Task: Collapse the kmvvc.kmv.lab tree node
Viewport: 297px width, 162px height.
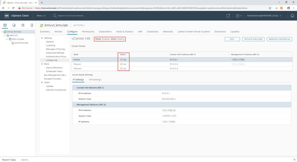Action: pos(2,32)
